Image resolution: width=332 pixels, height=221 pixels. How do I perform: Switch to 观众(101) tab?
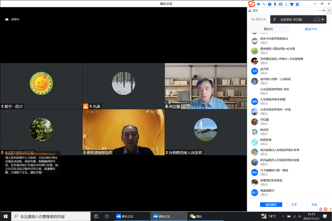click(x=311, y=29)
